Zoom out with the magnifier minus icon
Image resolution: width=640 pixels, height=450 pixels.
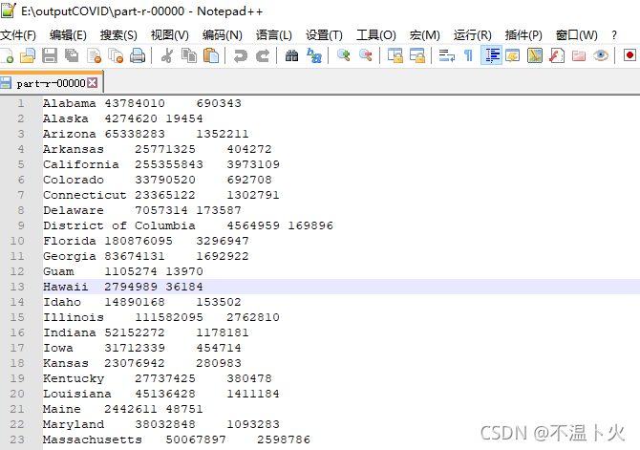click(x=365, y=56)
